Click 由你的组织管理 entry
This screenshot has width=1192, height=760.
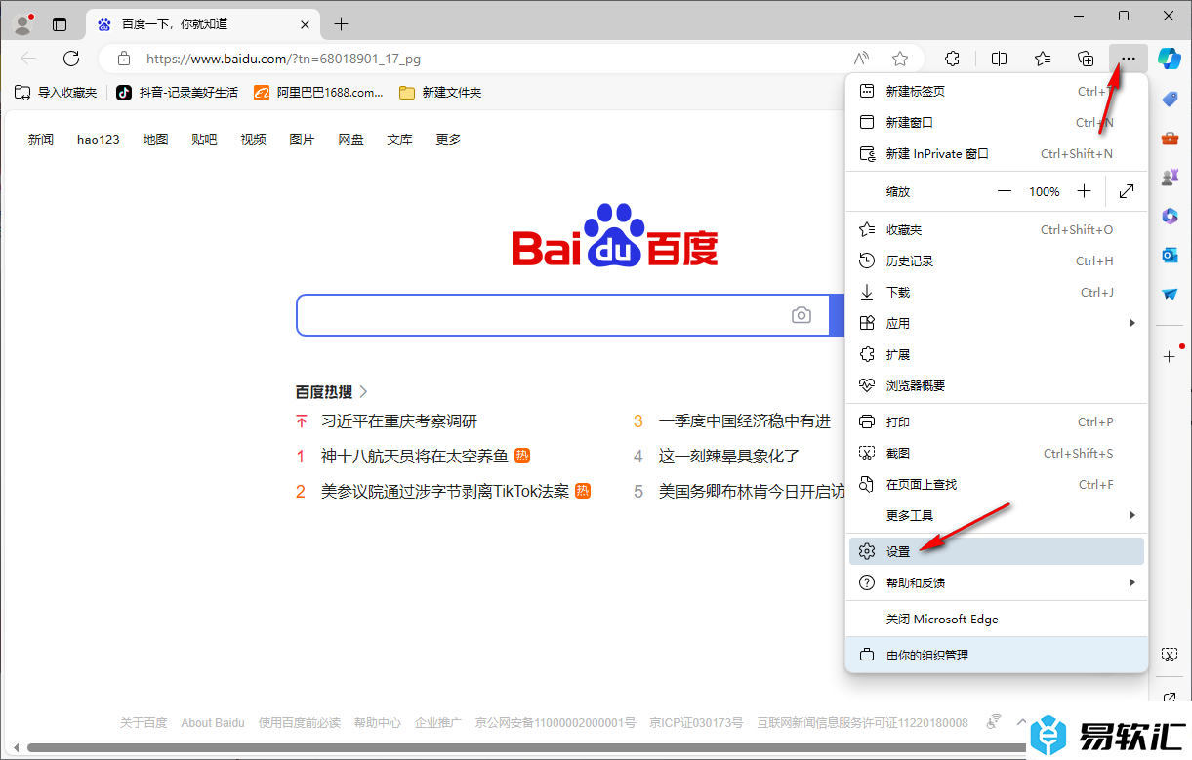(996, 655)
